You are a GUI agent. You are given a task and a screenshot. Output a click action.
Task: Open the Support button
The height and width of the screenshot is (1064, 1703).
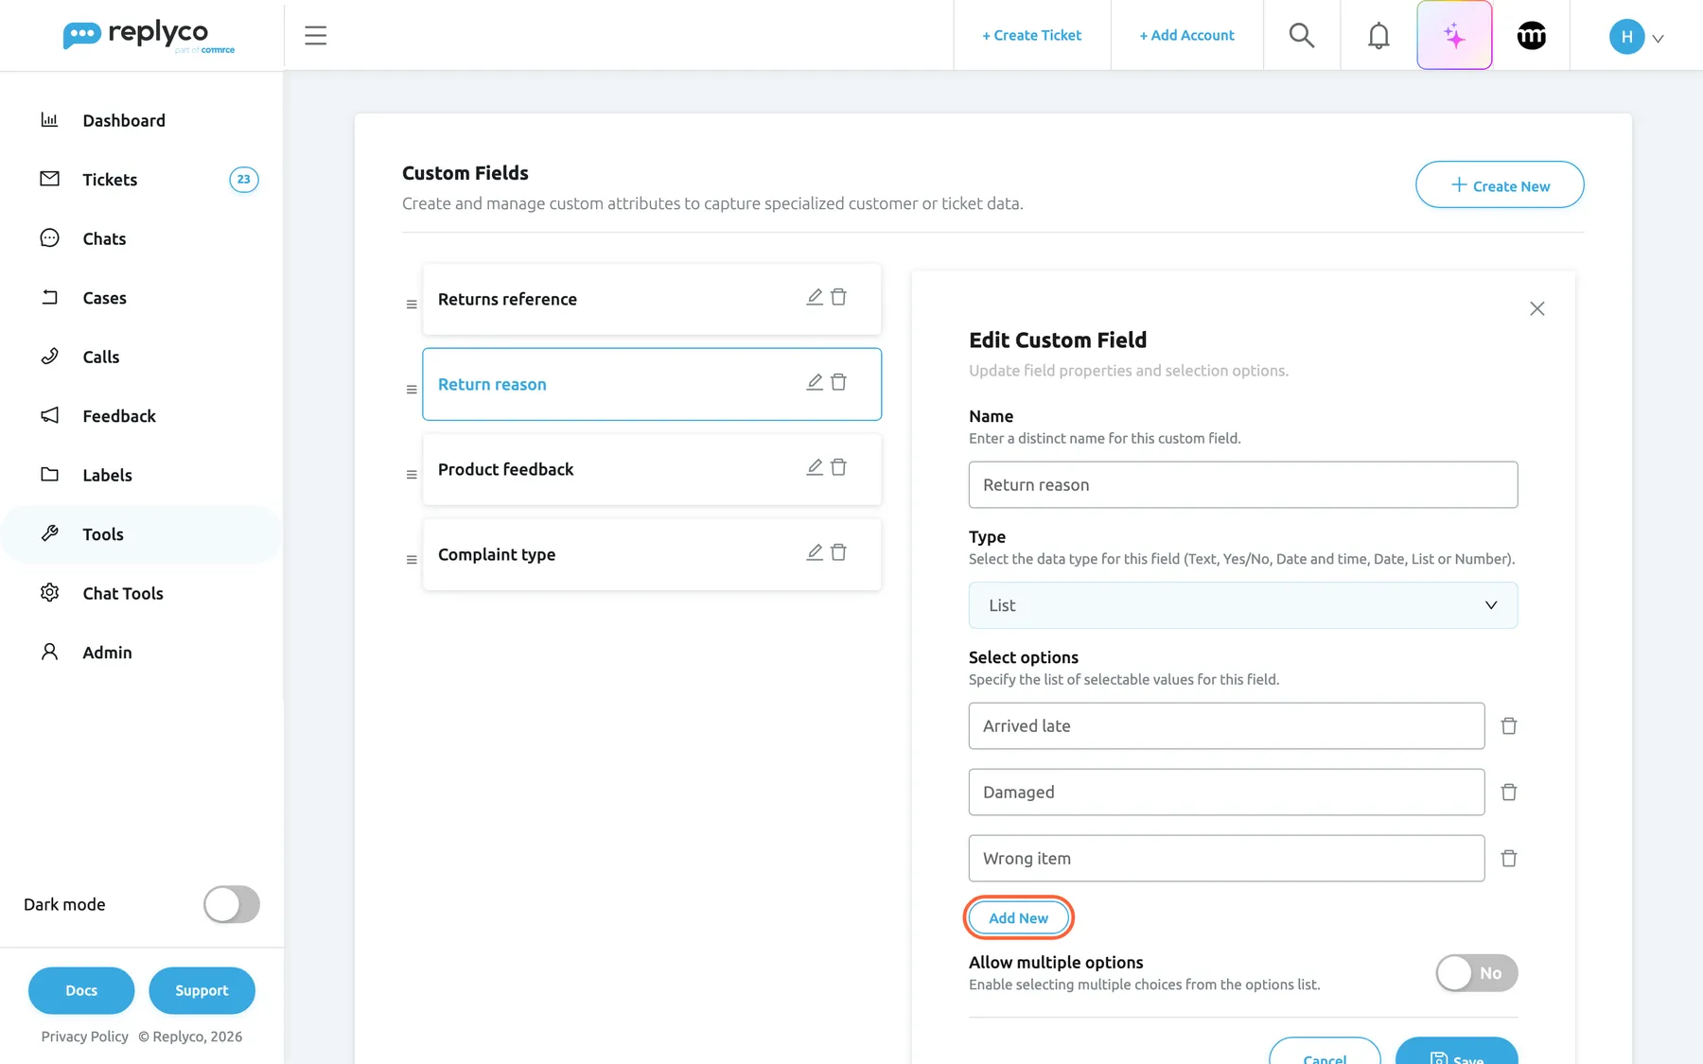click(202, 990)
